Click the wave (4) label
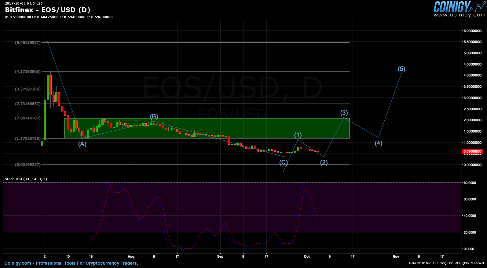 click(379, 143)
